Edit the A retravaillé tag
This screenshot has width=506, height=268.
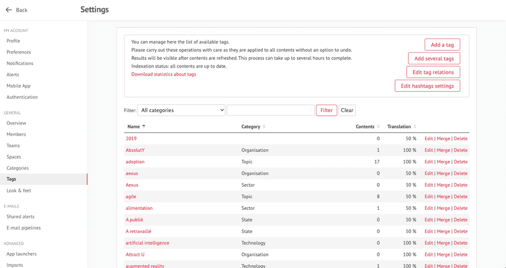click(429, 231)
